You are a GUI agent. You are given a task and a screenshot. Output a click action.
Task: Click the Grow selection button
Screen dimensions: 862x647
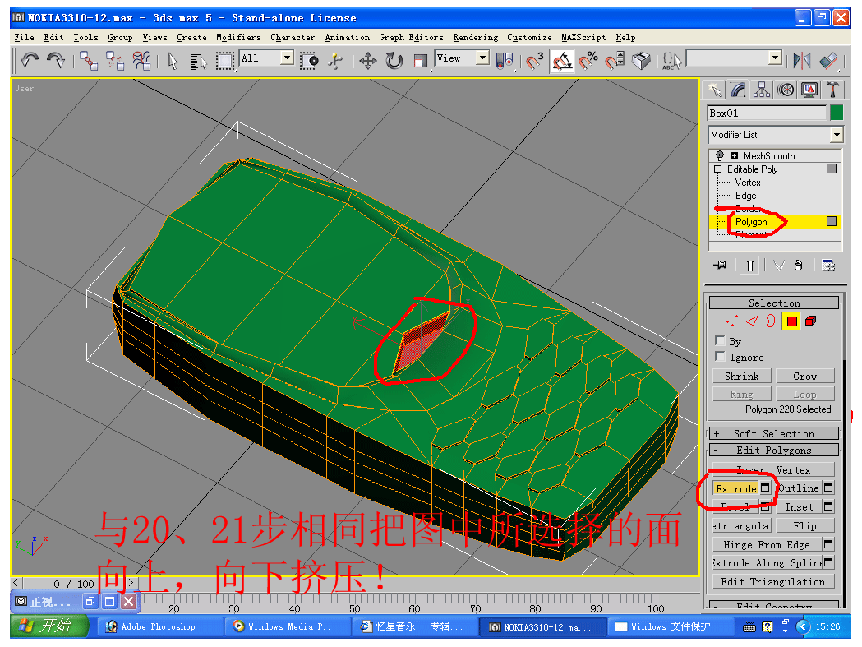pos(804,376)
